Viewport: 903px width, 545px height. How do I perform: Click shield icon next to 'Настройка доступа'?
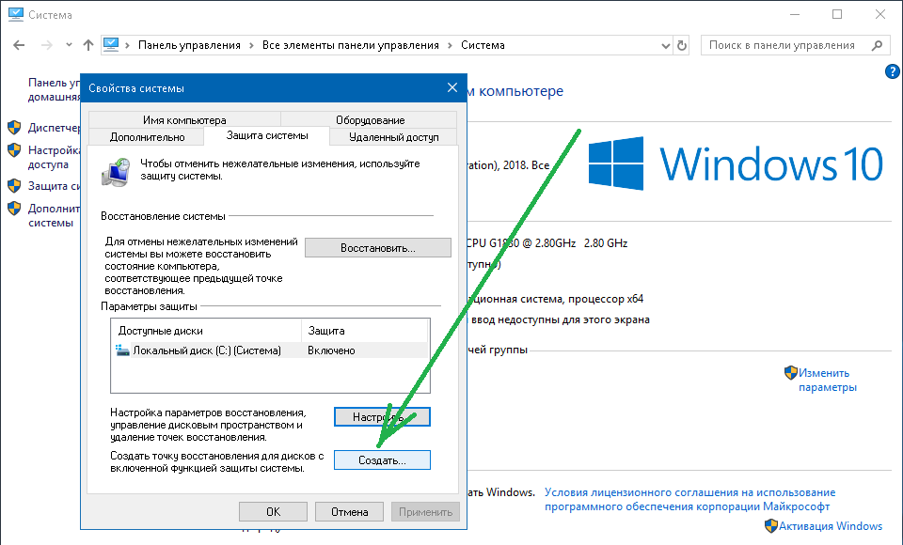click(14, 150)
